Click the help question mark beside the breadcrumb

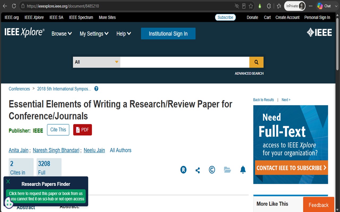[96, 89]
